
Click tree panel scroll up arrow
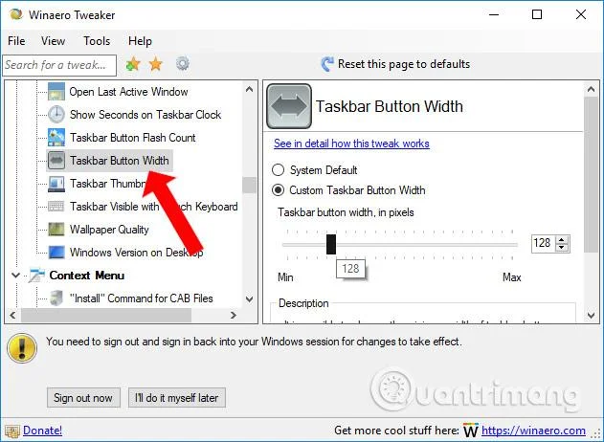(x=249, y=90)
